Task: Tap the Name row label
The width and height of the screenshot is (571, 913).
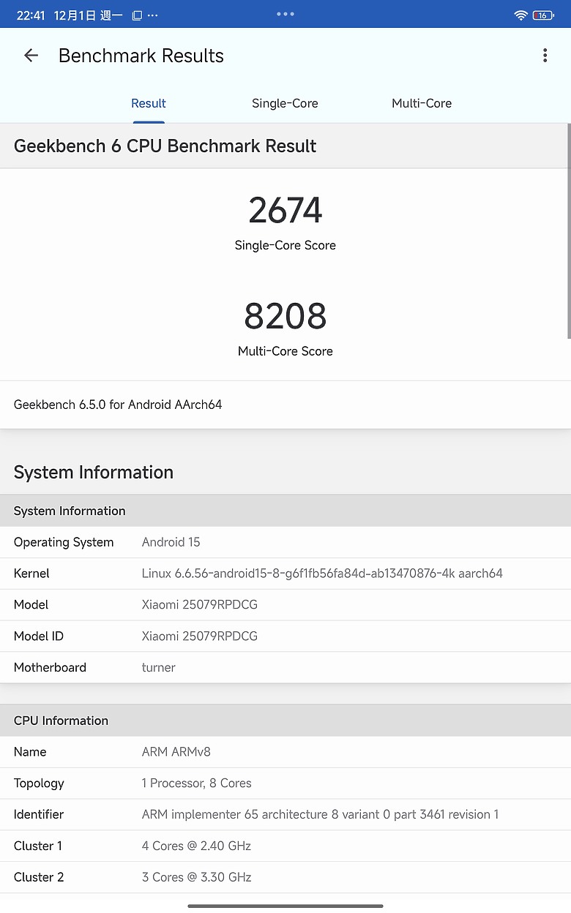Action: (30, 752)
